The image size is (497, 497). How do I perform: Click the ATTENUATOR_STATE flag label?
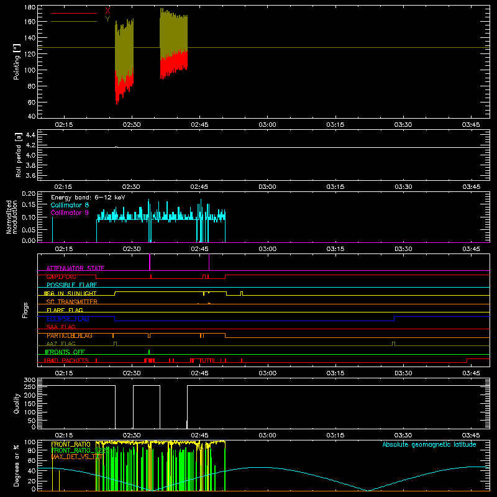pyautogui.click(x=75, y=268)
